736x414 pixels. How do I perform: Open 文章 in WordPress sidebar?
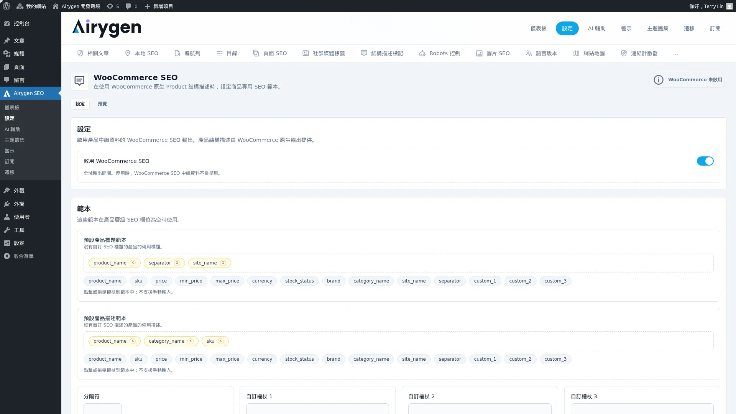[31, 41]
